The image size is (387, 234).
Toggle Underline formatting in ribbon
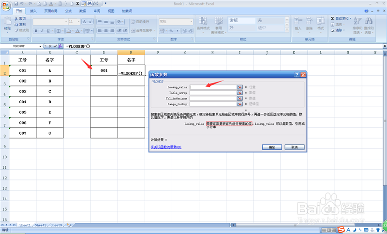click(x=48, y=31)
